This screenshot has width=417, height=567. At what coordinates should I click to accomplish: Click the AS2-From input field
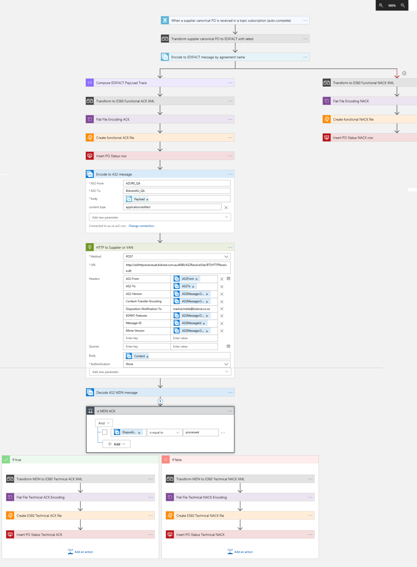pos(177,183)
